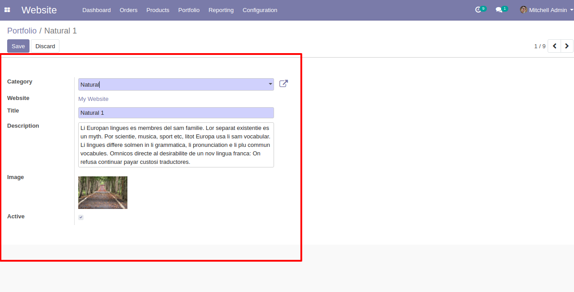
Task: Click the record pager text 1 / 9
Action: [540, 46]
